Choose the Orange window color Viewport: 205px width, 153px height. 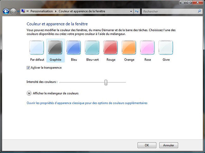click(129, 48)
